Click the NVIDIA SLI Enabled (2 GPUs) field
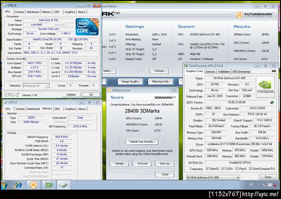 (240, 162)
